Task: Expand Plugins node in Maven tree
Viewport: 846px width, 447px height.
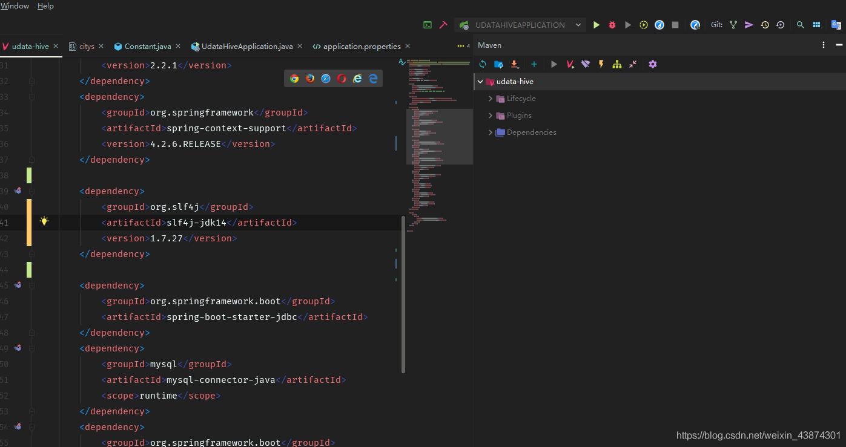Action: tap(491, 116)
